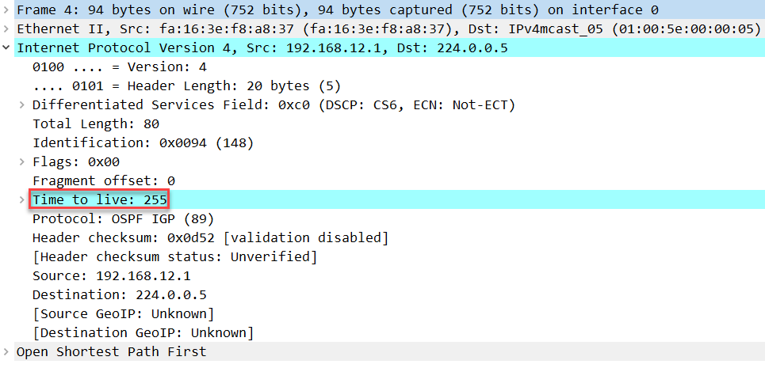The height and width of the screenshot is (368, 765).
Task: Select Header checksum status: Unverified line
Action: (x=174, y=256)
